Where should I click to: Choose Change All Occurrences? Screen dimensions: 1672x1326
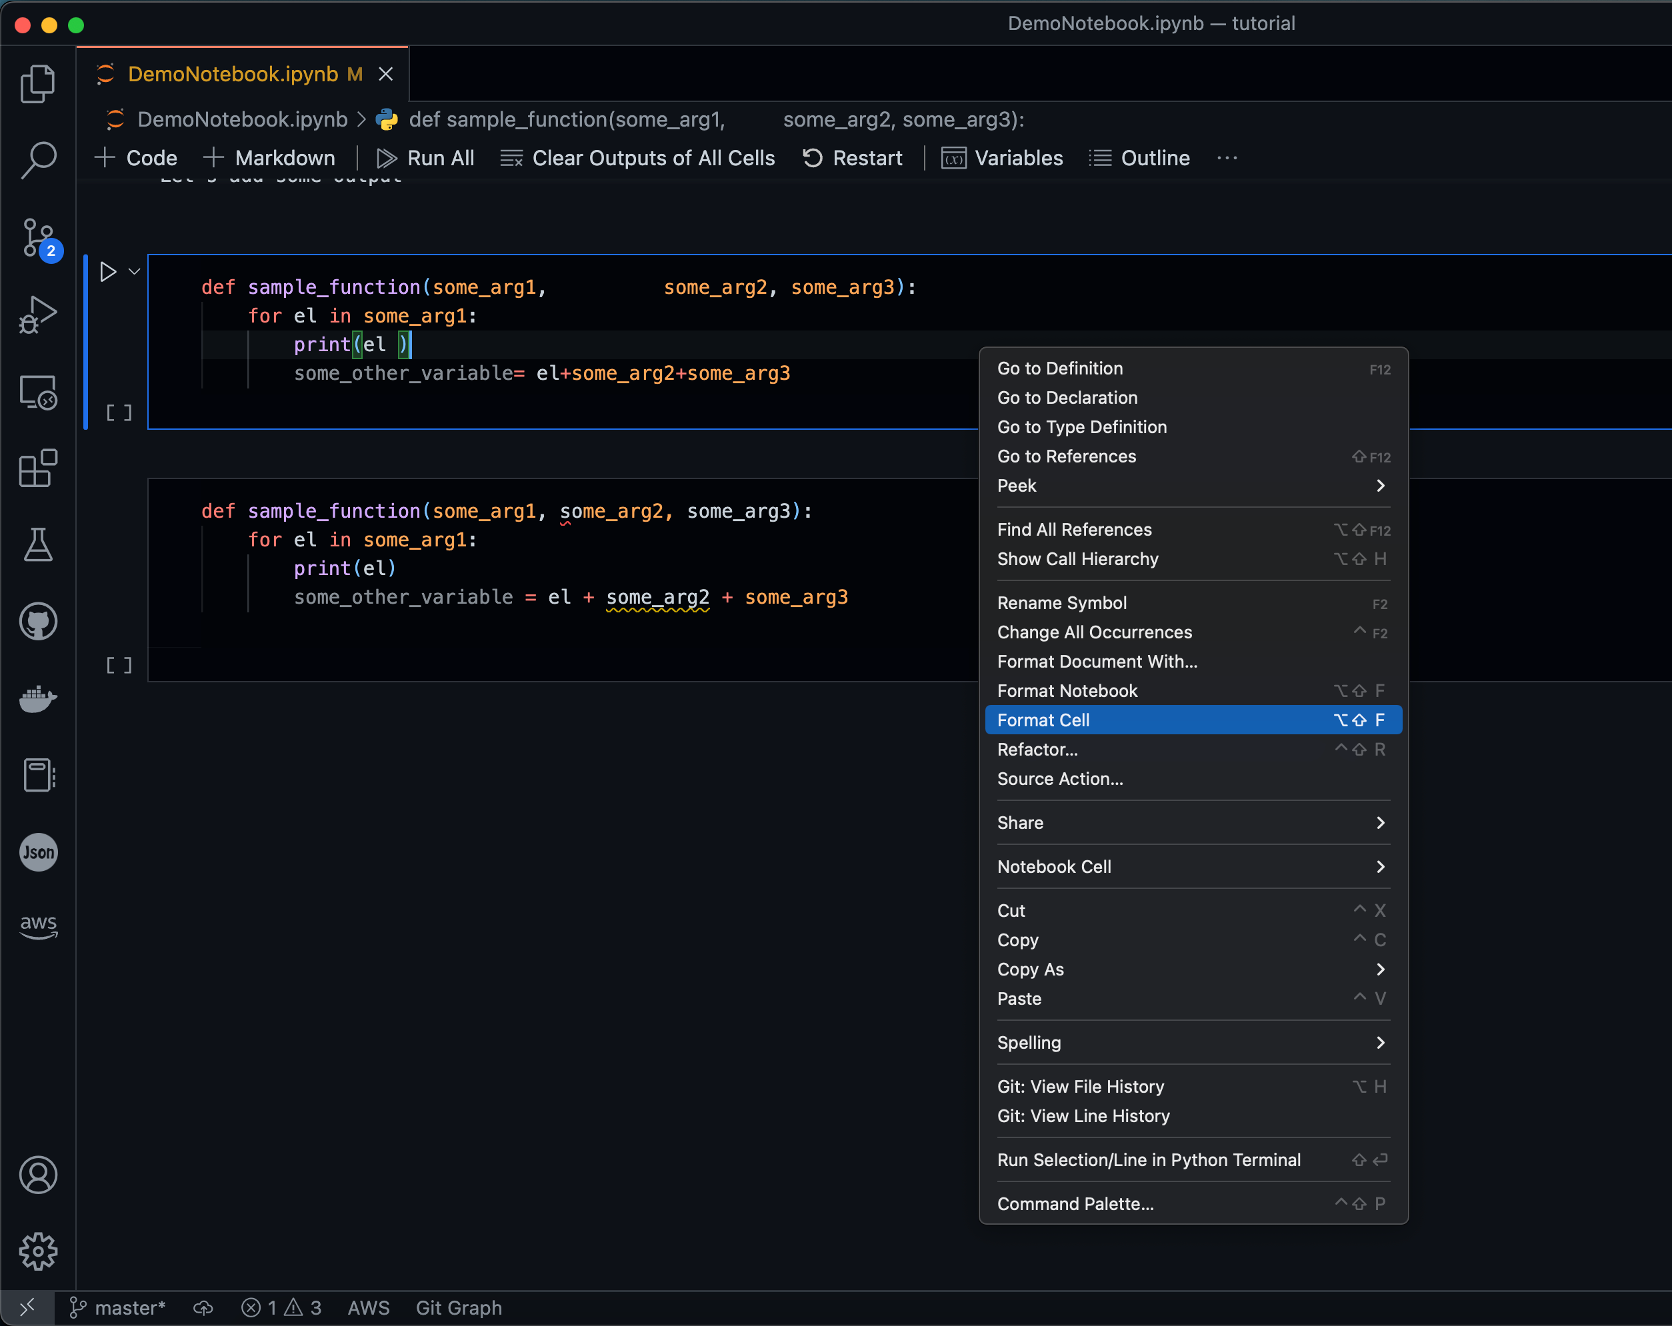click(1193, 632)
